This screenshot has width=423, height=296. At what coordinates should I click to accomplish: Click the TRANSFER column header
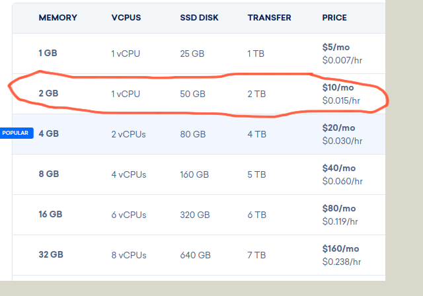(269, 18)
